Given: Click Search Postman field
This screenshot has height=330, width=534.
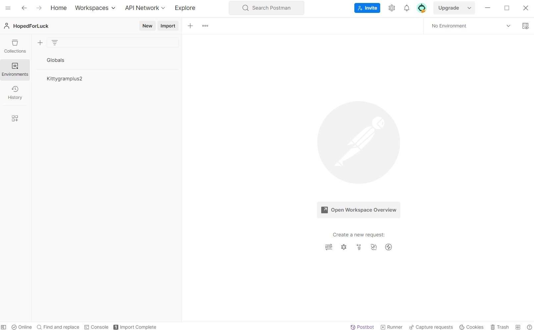Looking at the screenshot, I should [x=267, y=8].
